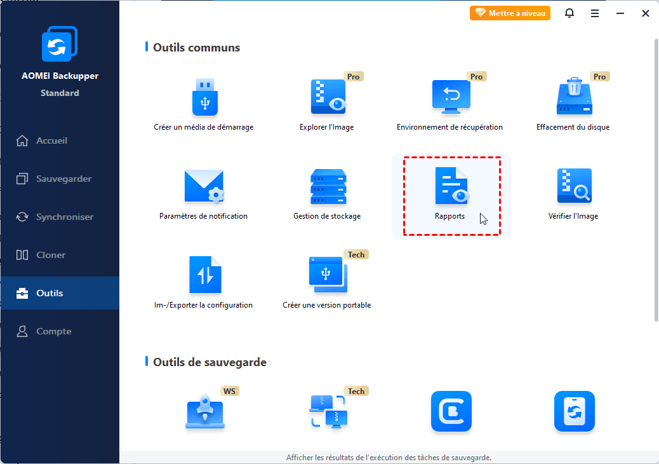This screenshot has height=464, width=659.
Task: Open the Explorer l'Image tool
Action: pyautogui.click(x=327, y=104)
